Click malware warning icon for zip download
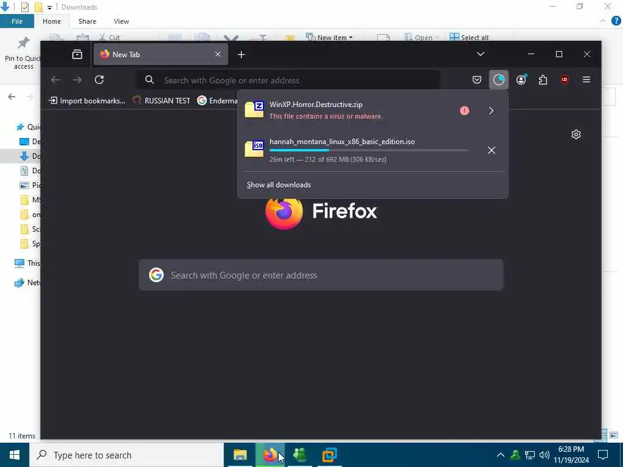623x467 pixels. point(464,111)
